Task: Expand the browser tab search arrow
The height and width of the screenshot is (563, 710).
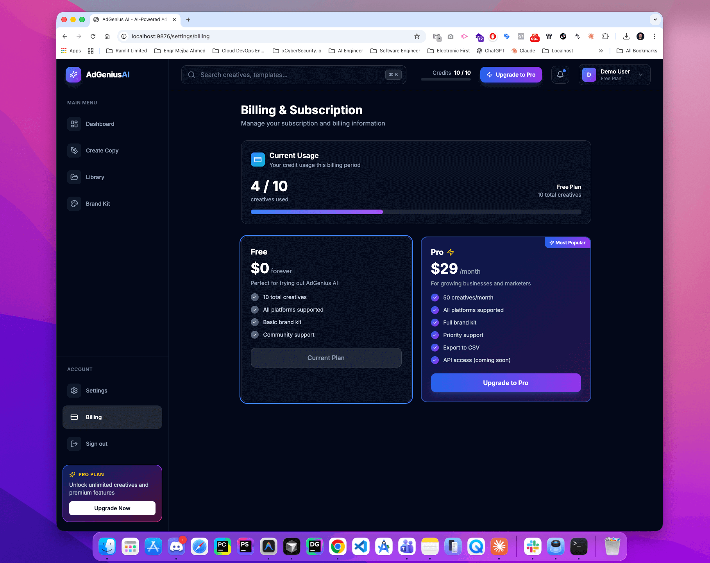Action: 655,19
